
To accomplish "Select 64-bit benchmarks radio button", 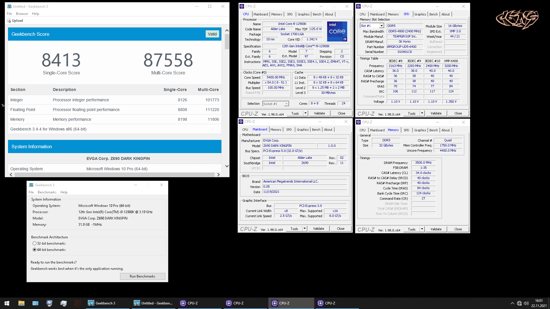I will (x=35, y=250).
